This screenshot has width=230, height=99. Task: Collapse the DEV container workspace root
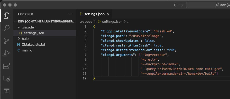(15, 21)
